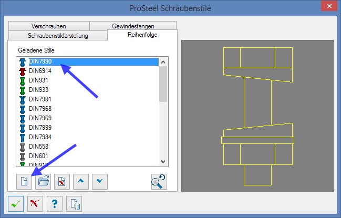The width and height of the screenshot is (341, 218).
Task: Click the bolt icon beside DIN7984
Action: point(23,138)
